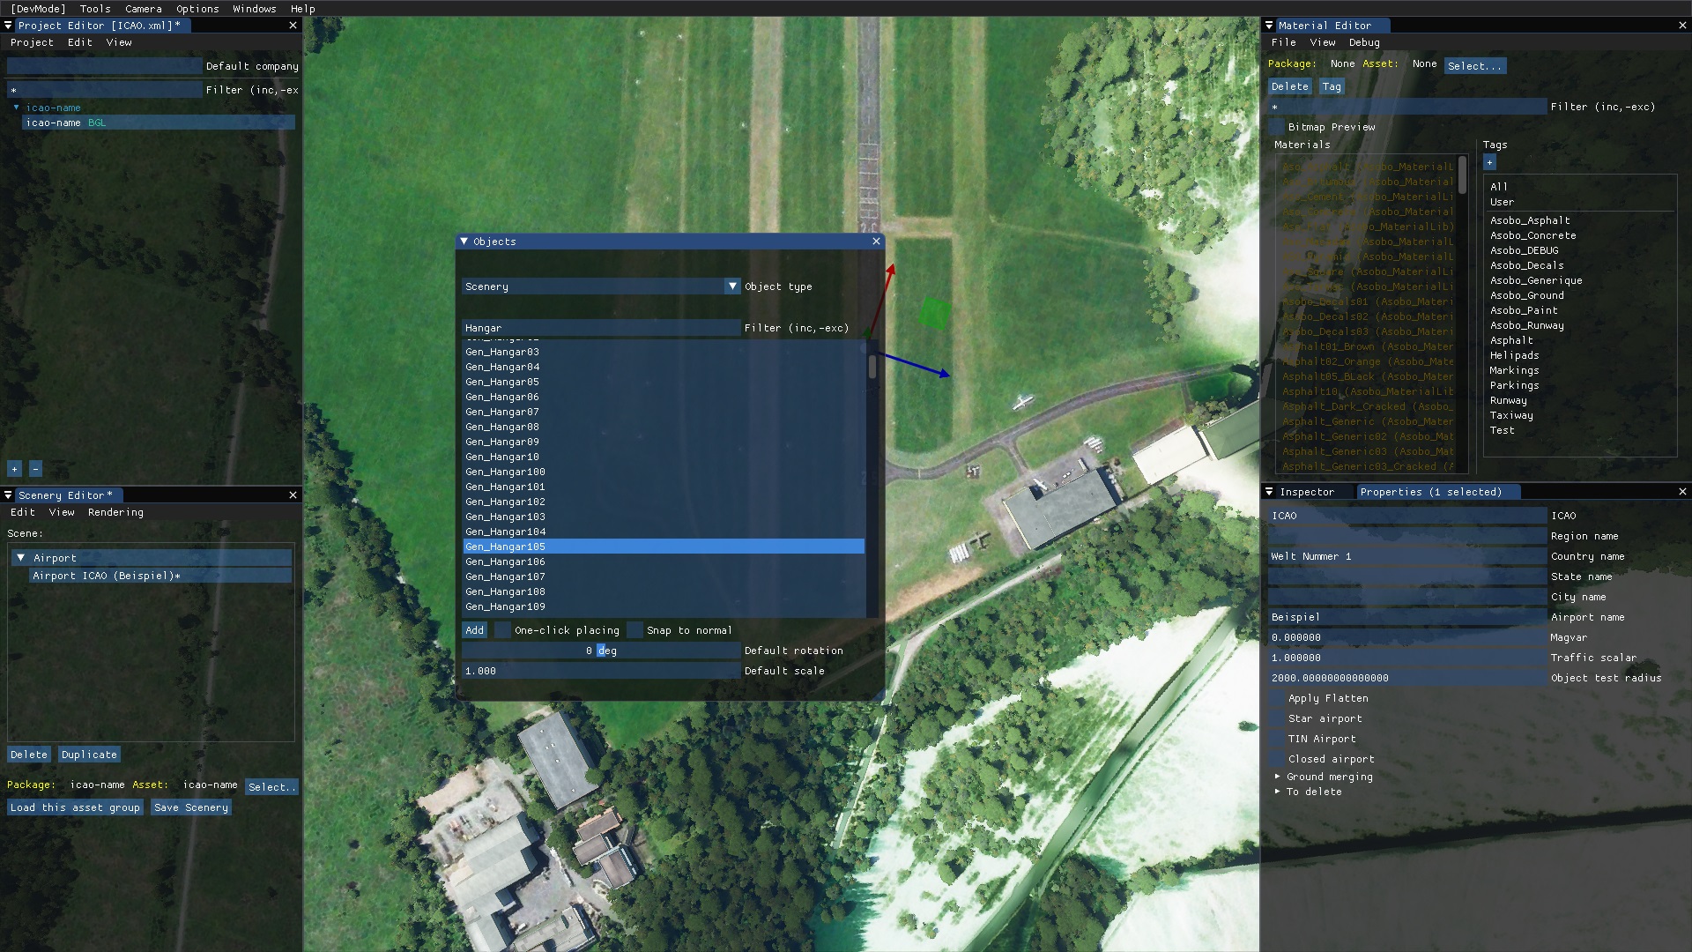Open the DevMode menu

(x=38, y=9)
